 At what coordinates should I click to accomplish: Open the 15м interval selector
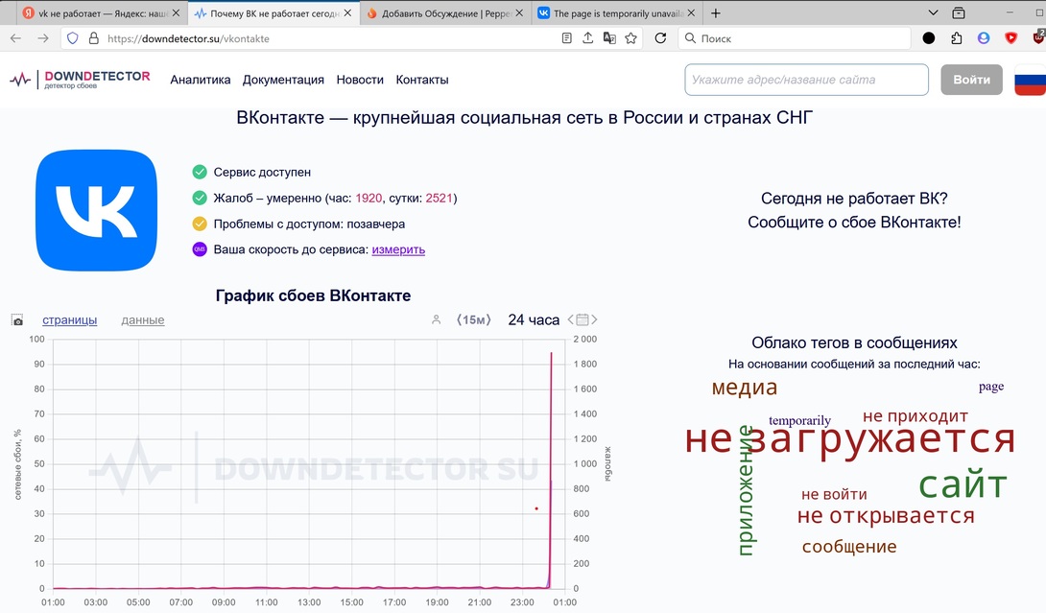click(474, 320)
